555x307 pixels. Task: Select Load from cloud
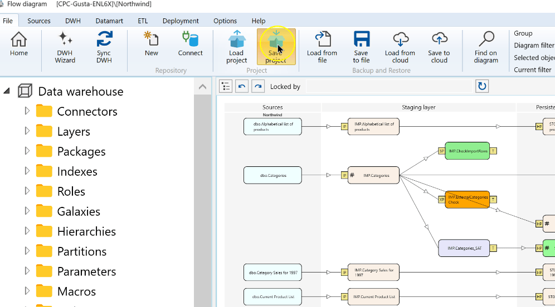pyautogui.click(x=400, y=47)
